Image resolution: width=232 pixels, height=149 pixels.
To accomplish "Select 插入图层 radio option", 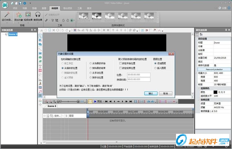I will pyautogui.click(x=155, y=68).
